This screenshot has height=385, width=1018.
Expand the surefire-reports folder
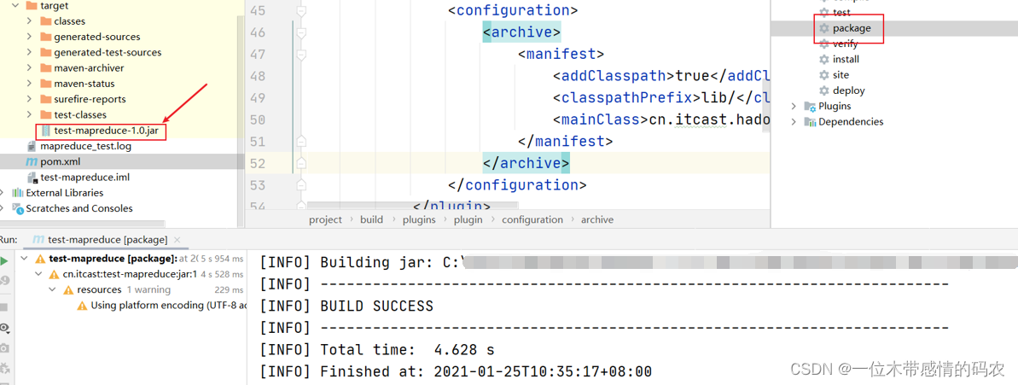click(x=29, y=99)
